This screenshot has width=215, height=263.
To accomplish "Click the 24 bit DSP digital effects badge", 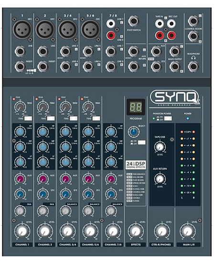I will coord(136,164).
